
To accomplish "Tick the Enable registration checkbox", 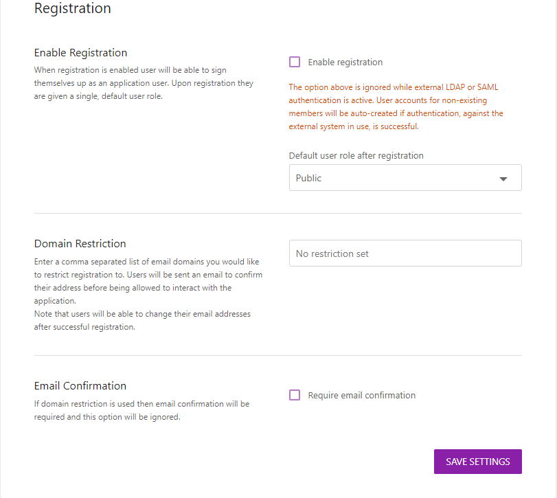I will tap(295, 62).
